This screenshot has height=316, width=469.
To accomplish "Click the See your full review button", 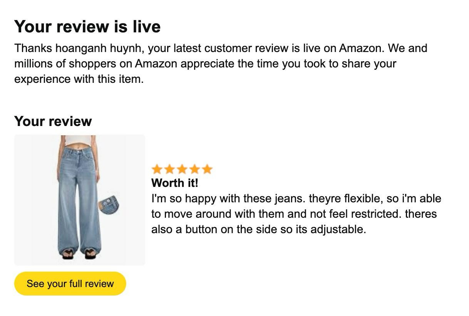I will pyautogui.click(x=70, y=284).
